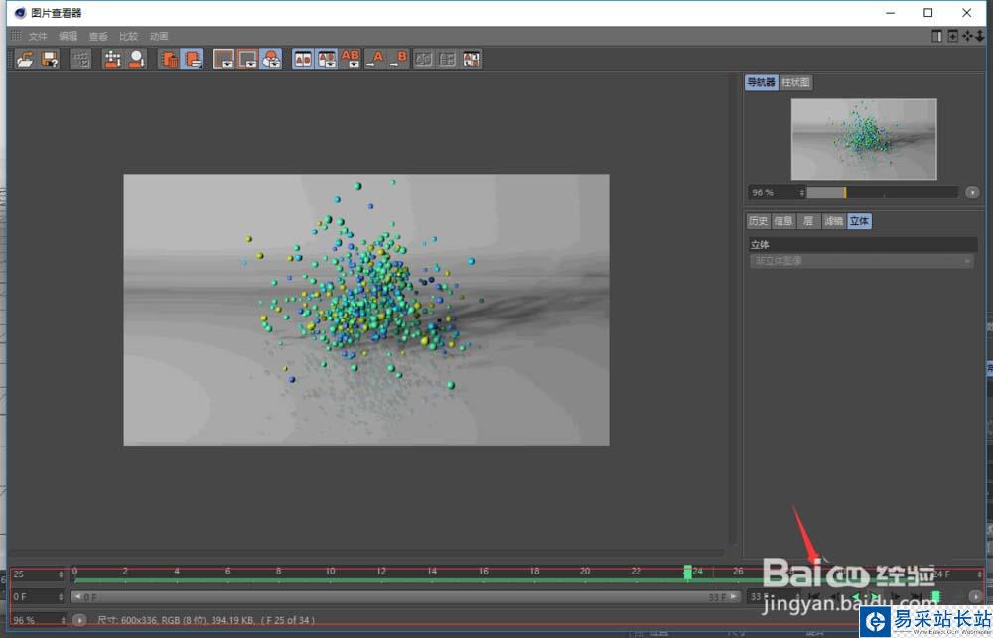
Task: Click the vertical zoom arrow icon at top right
Action: (980, 36)
